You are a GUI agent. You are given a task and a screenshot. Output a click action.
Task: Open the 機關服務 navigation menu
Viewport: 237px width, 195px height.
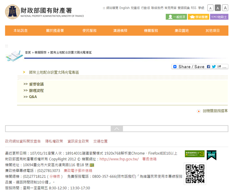[x=151, y=31]
